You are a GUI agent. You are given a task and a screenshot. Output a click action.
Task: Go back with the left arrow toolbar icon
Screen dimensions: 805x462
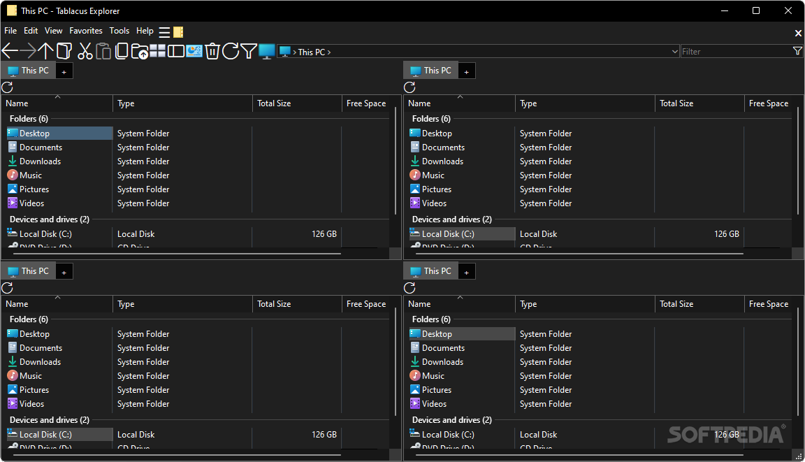point(10,51)
